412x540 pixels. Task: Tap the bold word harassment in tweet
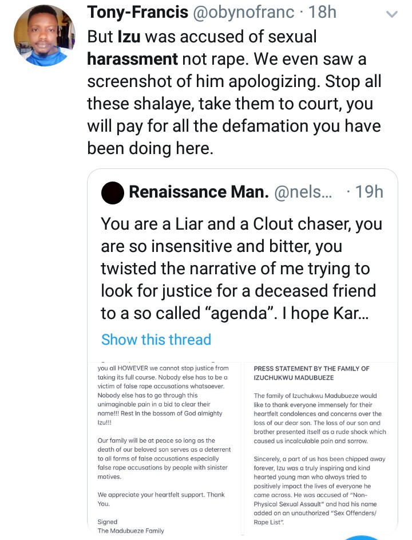132,58
